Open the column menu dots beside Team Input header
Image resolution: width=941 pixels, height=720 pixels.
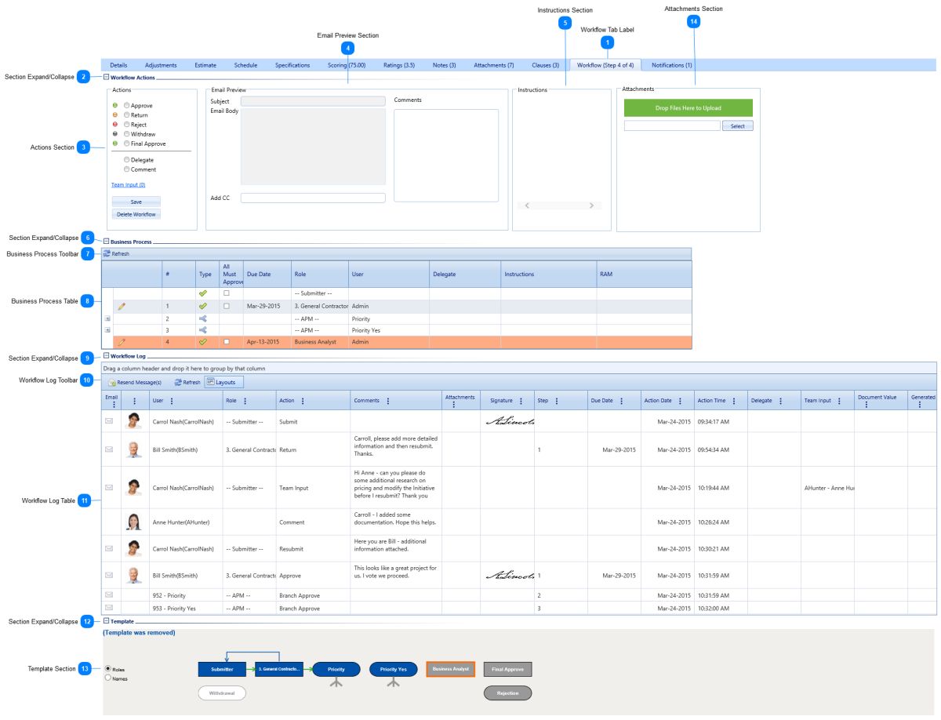(838, 401)
